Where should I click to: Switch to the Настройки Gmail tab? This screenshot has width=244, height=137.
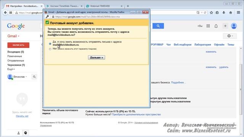[24, 6]
